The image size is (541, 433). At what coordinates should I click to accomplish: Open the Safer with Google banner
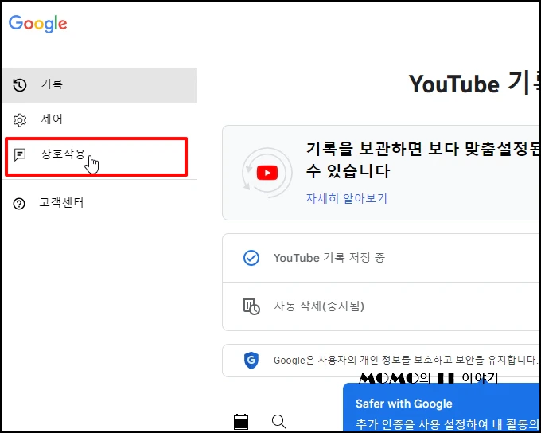pos(442,408)
